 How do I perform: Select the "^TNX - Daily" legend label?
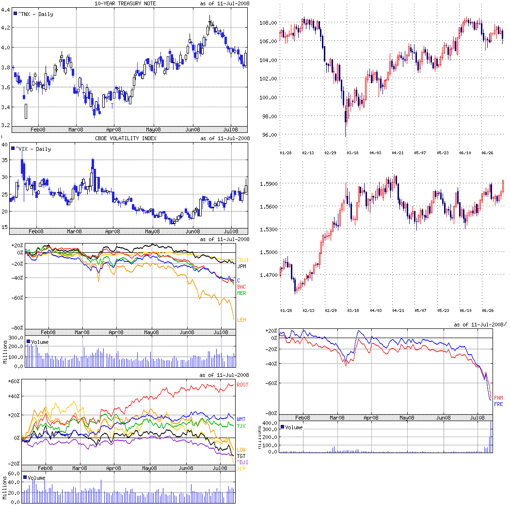click(x=35, y=14)
